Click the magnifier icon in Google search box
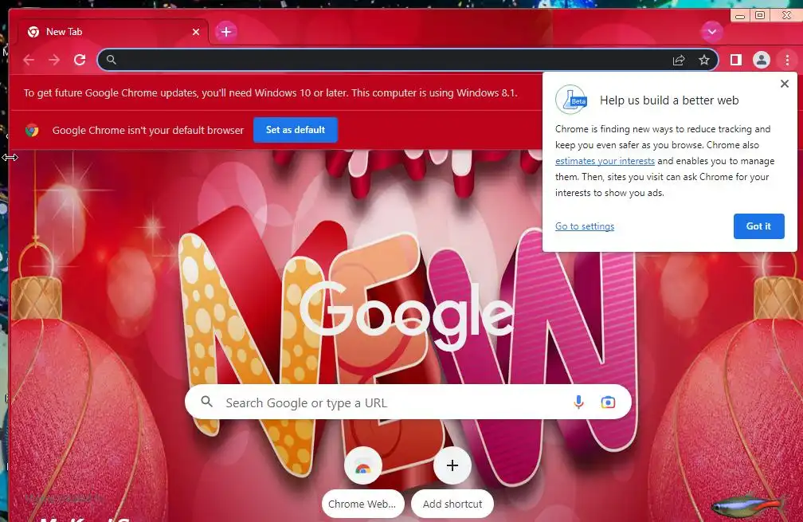803x522 pixels. coord(206,402)
